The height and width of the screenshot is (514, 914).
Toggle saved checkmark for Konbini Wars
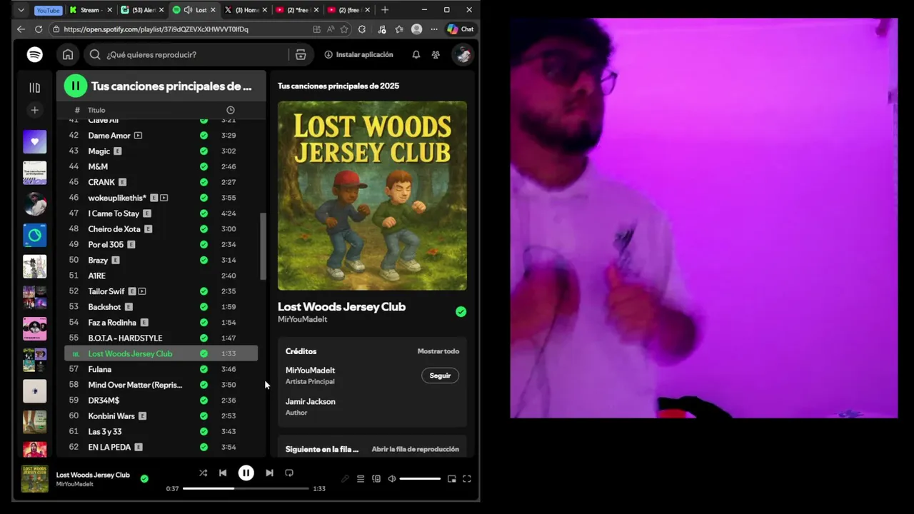pos(204,416)
